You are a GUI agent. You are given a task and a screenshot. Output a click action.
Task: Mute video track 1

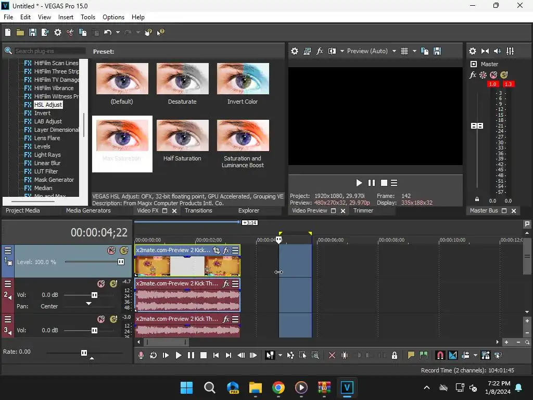click(x=111, y=251)
